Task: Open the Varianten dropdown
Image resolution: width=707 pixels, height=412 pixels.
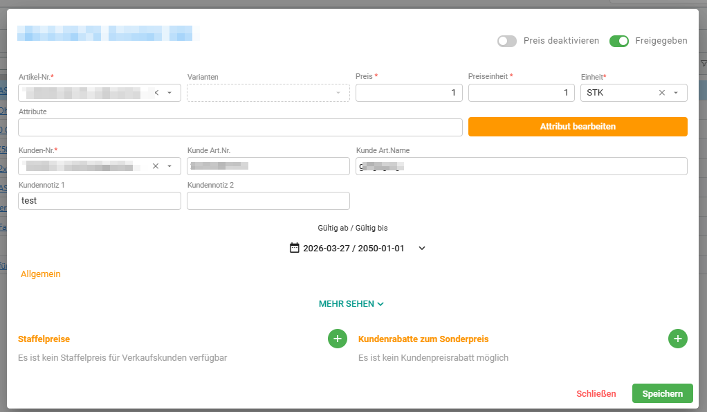Action: pos(268,93)
